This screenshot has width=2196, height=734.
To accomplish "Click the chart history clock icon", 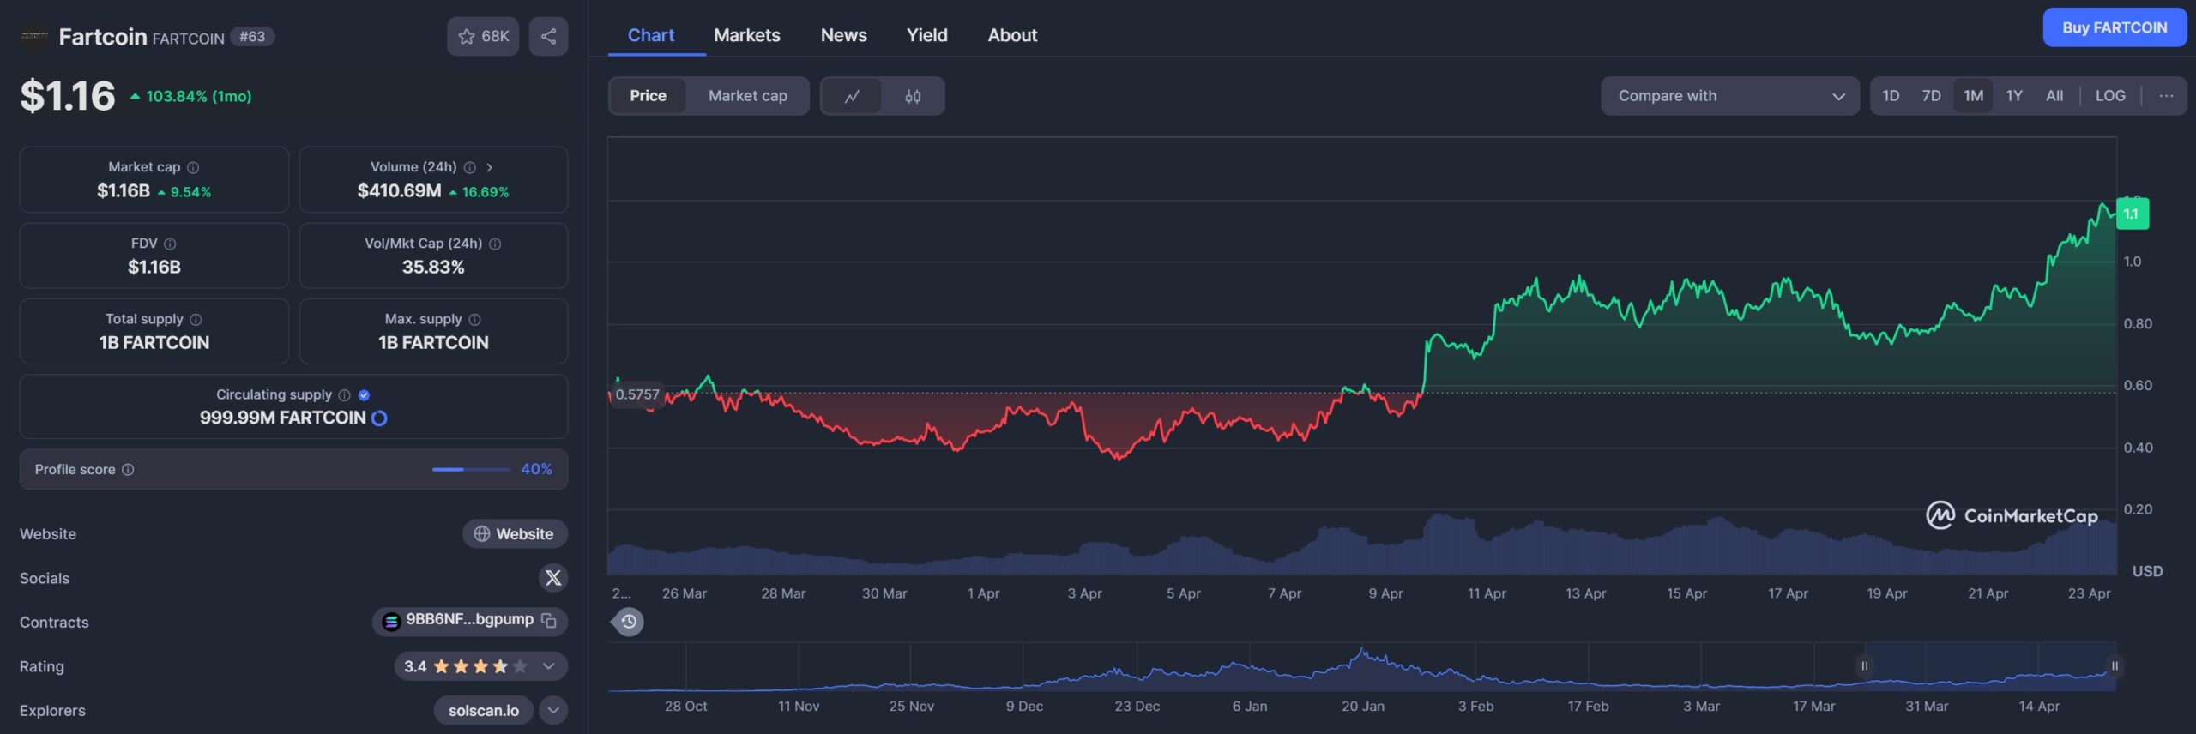I will 628,622.
